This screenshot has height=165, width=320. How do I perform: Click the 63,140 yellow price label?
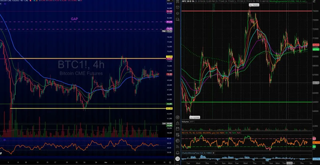pos(169,108)
